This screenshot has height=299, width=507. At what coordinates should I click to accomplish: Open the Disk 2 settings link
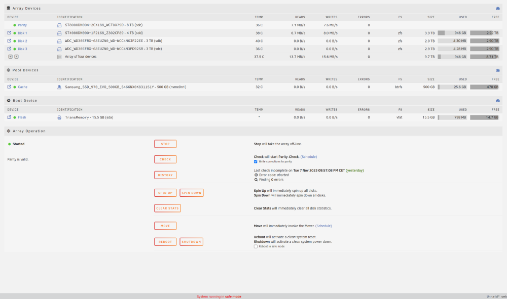coord(22,41)
